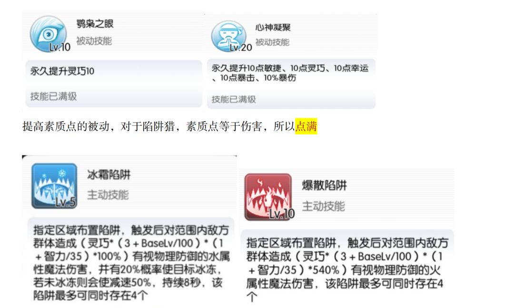Screen dimensions: 514x308
Task: Click the yellow highlighted 点满 text
Action: [x=306, y=126]
